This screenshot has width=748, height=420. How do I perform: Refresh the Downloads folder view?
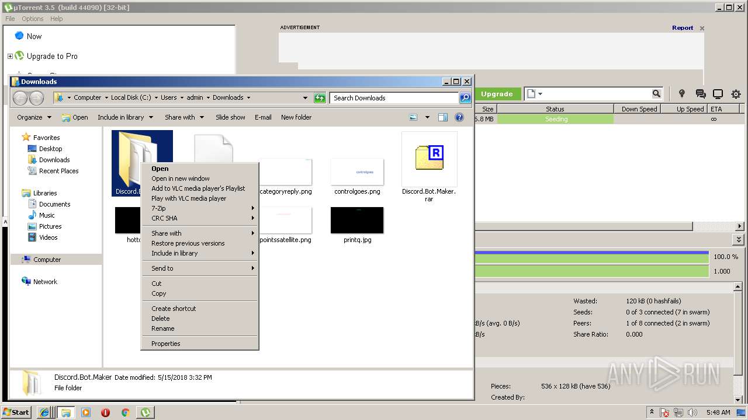[320, 98]
